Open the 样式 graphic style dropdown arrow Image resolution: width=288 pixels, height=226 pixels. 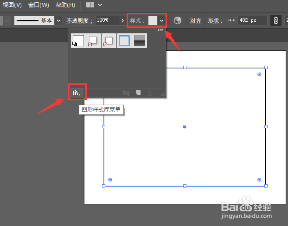click(161, 20)
